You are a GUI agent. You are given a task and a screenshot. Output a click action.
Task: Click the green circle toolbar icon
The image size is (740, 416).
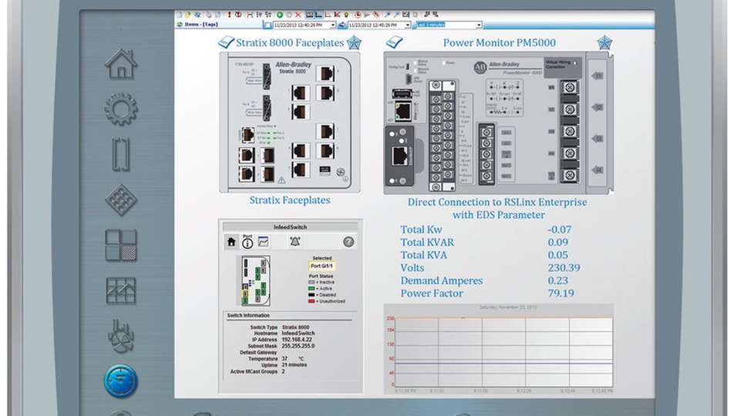click(279, 15)
